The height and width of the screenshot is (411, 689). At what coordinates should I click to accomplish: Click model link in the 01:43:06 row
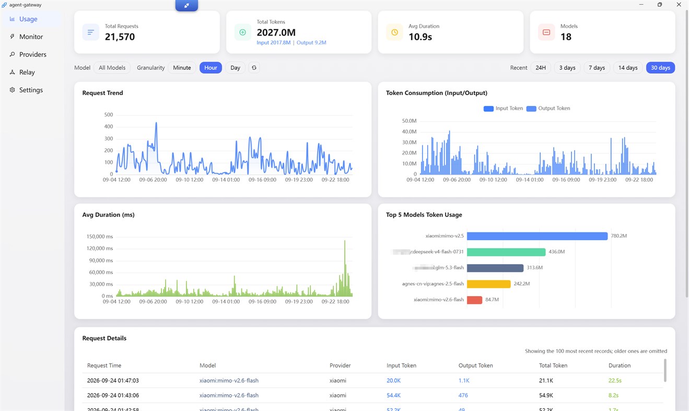[229, 395]
